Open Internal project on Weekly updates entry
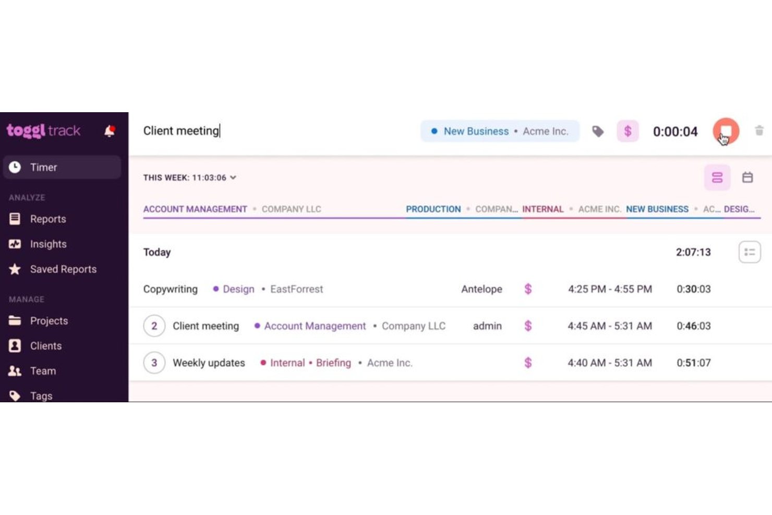Screen dimensions: 772x515 click(x=287, y=363)
